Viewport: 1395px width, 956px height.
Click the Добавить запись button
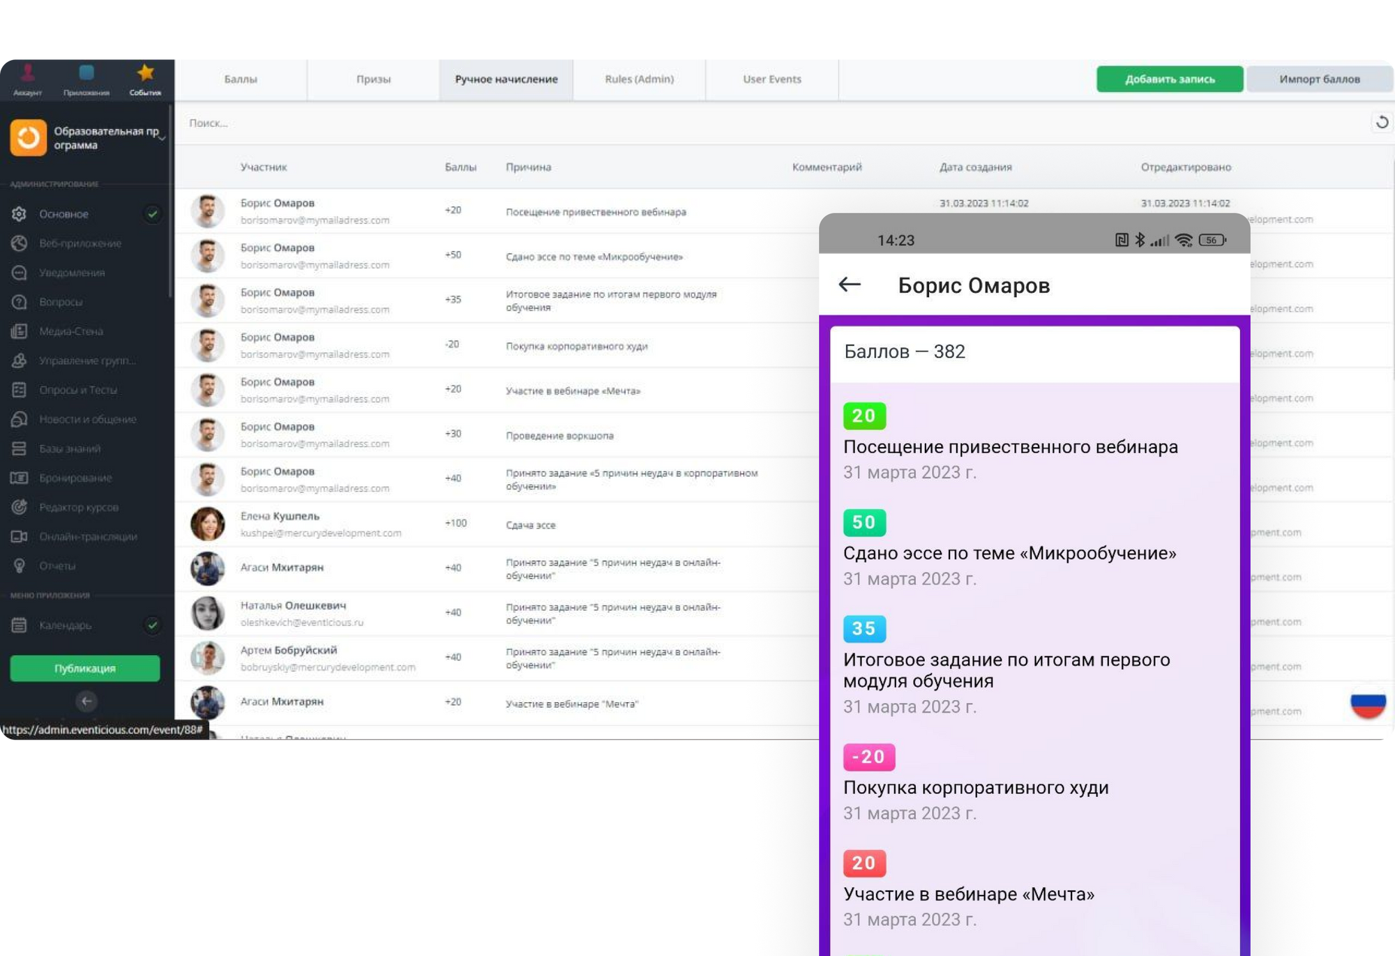pyautogui.click(x=1169, y=79)
